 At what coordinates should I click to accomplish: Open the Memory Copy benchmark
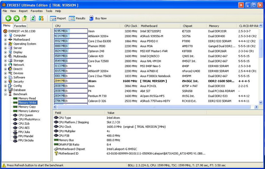pyautogui.click(x=27, y=107)
